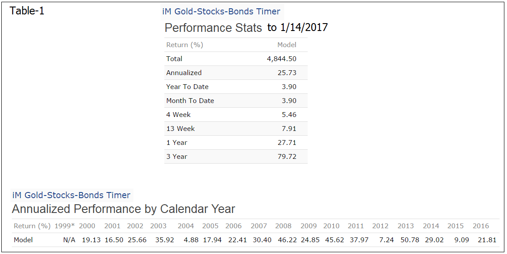Click the 1999* column header
This screenshot has width=507, height=254.
click(65, 226)
